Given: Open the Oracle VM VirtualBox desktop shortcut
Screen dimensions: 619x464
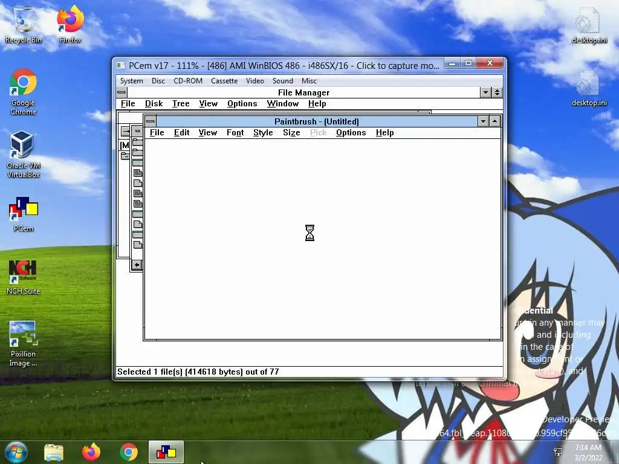Looking at the screenshot, I should click(24, 155).
